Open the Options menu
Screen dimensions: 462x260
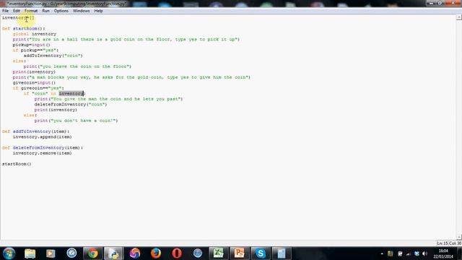coord(61,11)
